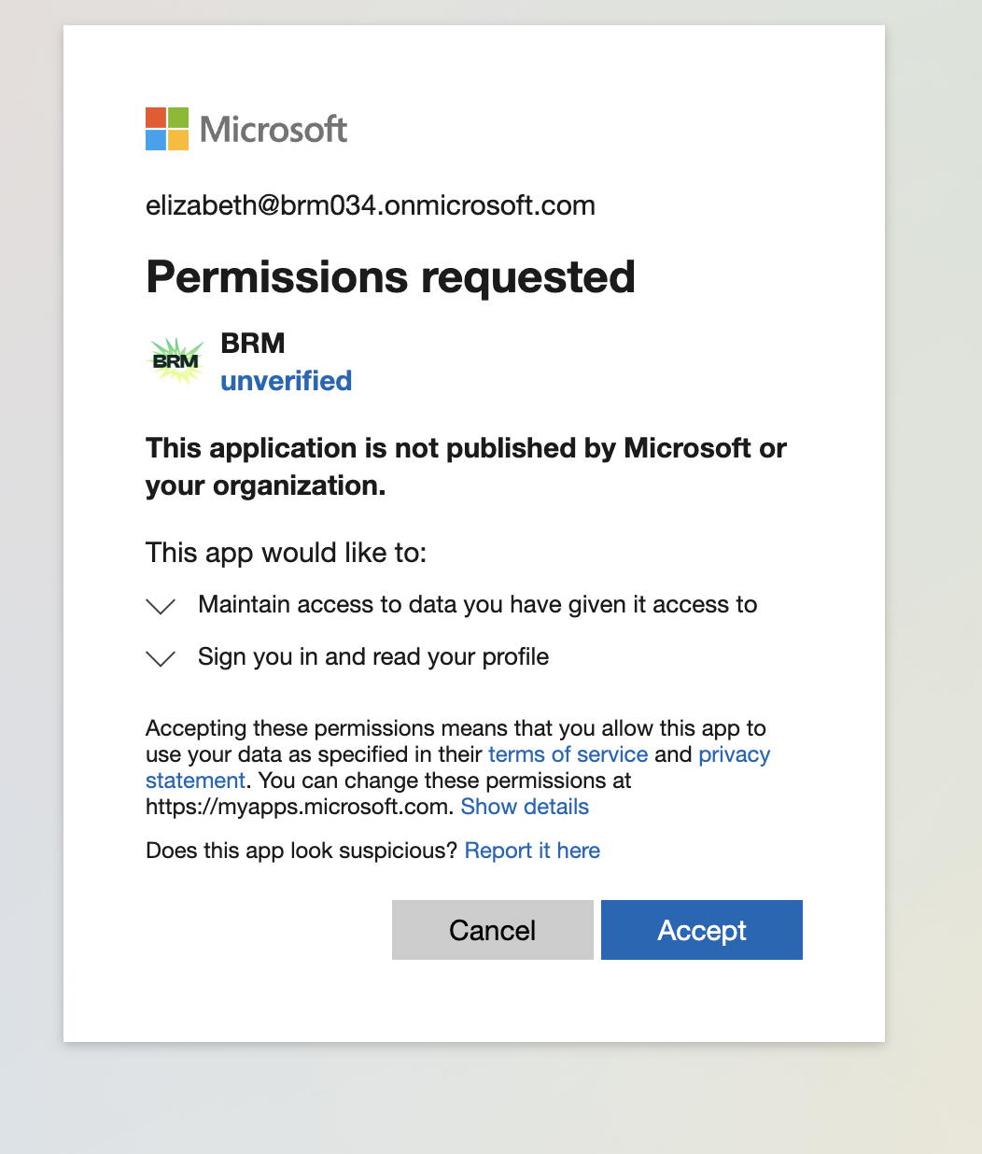982x1154 pixels.
Task: Open the terms of service link
Action: [568, 754]
